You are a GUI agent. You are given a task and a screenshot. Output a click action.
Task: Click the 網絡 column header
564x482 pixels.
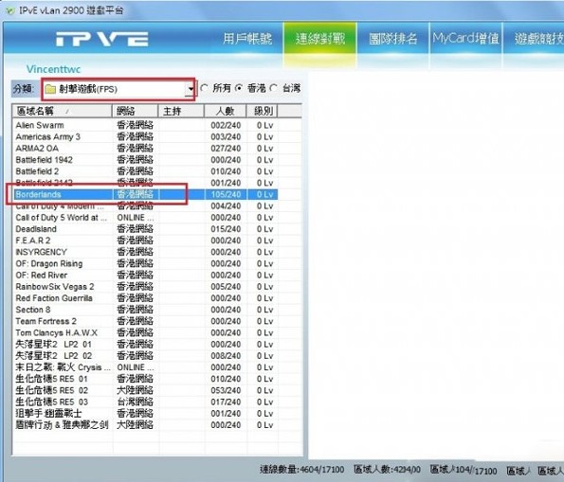(136, 111)
